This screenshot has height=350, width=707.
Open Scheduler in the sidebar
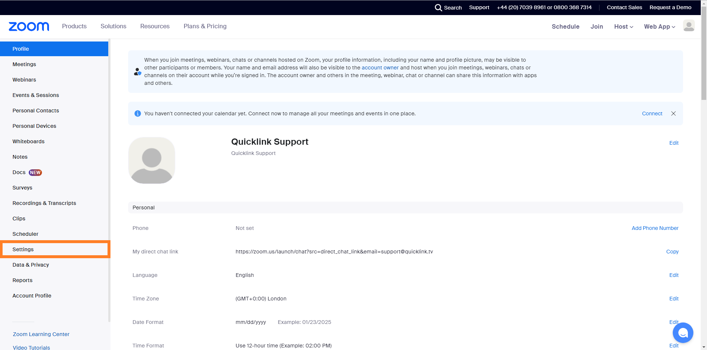click(x=54, y=234)
